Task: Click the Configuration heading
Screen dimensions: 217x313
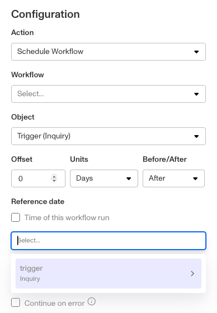Action: 46,14
